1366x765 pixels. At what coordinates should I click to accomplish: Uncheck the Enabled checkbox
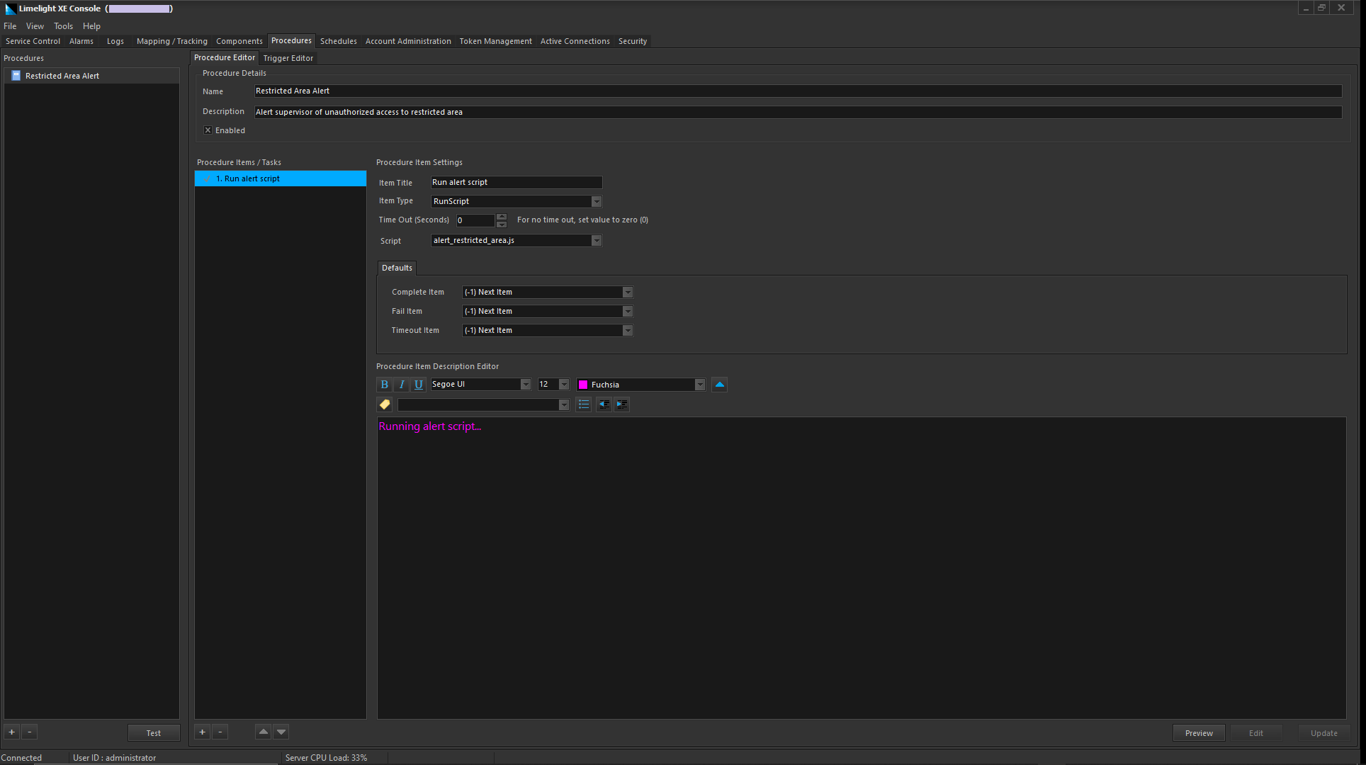point(208,130)
